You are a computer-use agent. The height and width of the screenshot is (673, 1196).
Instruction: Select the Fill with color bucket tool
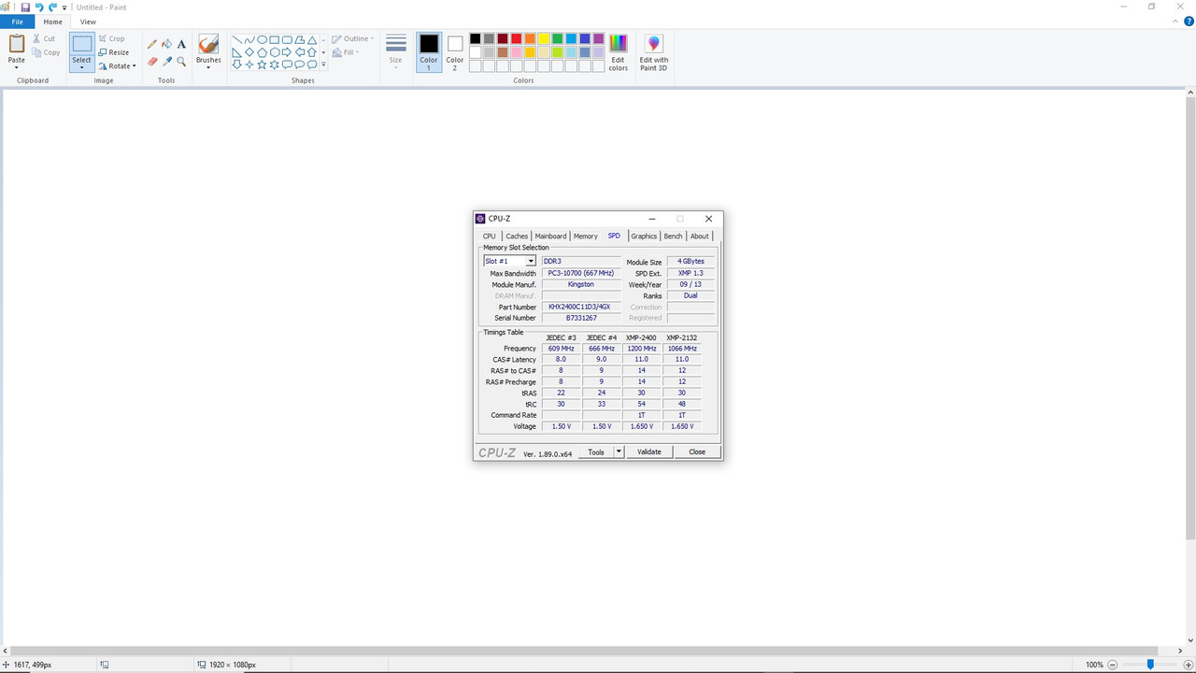click(x=167, y=44)
